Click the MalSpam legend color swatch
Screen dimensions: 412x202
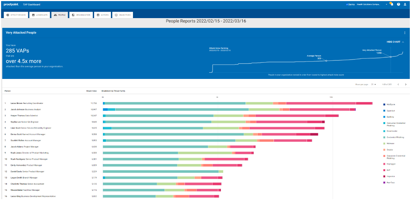pos(384,104)
